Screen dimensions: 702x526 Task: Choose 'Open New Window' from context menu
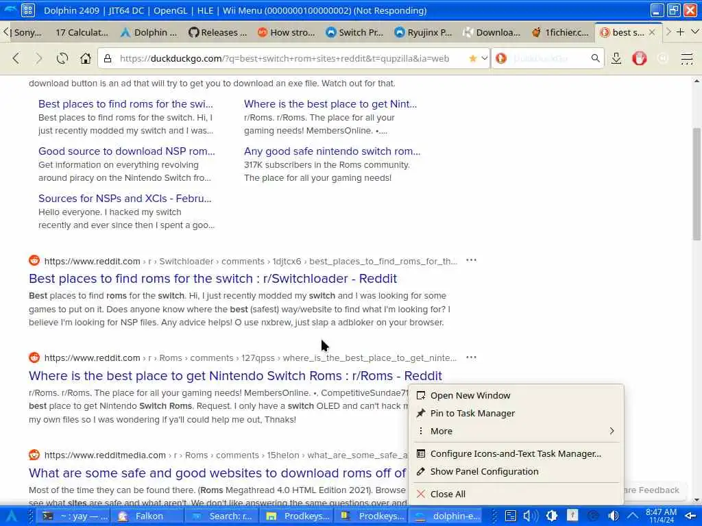(x=516, y=395)
